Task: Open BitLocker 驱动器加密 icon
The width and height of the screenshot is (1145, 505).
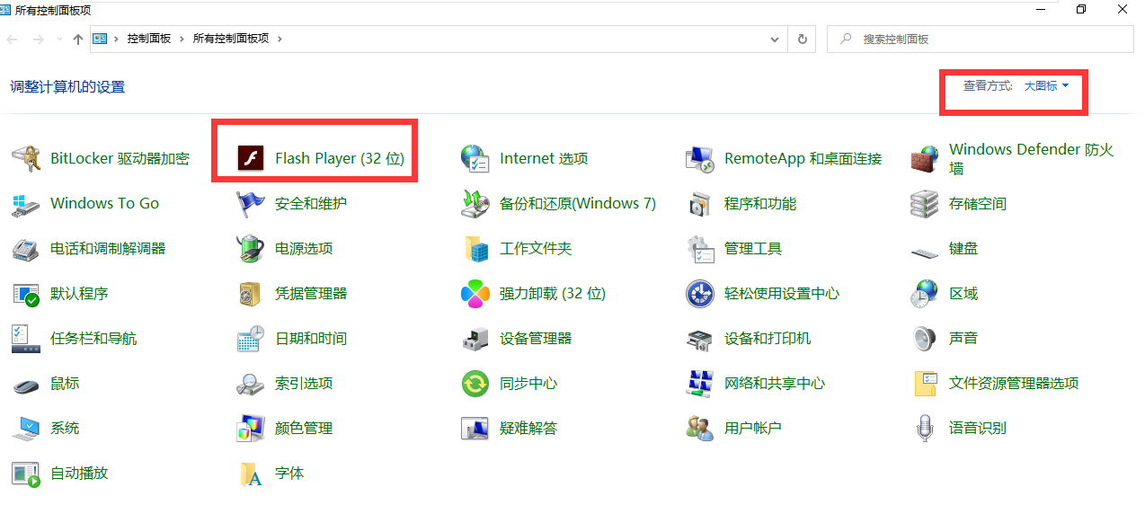Action: pos(26,159)
